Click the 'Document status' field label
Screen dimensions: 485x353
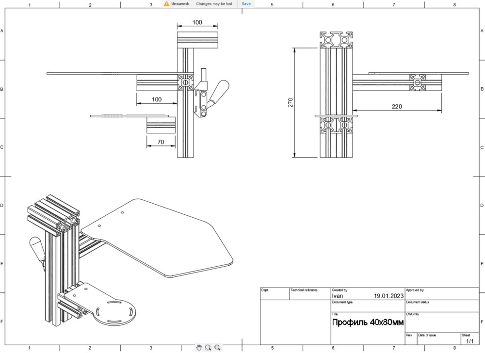click(418, 302)
